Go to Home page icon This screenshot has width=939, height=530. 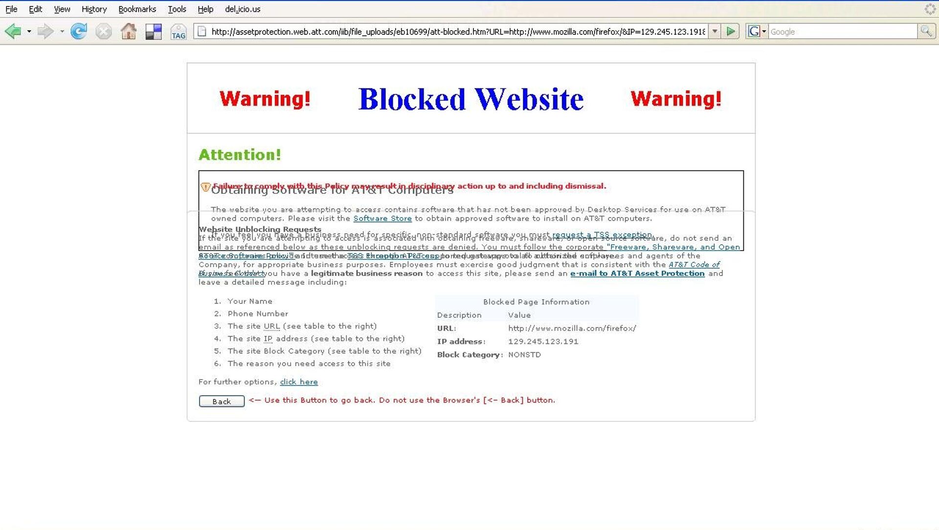(x=129, y=32)
